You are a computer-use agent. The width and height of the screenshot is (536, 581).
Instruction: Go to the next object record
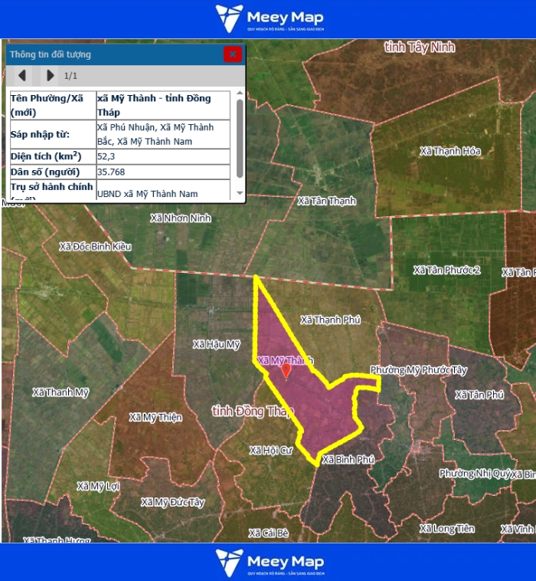tap(50, 75)
